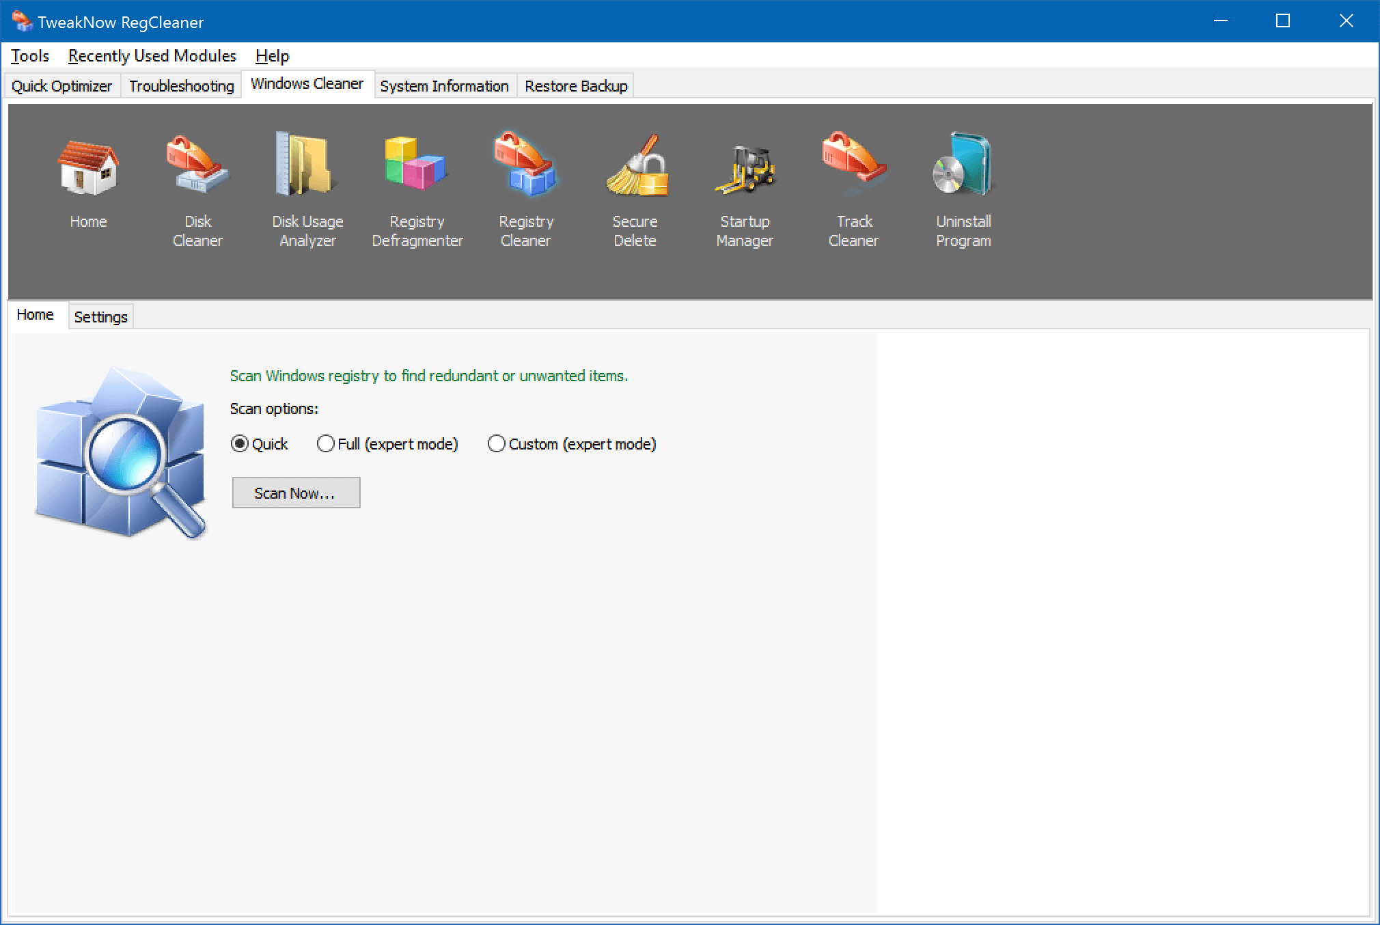Click Scan Now button

tap(295, 493)
